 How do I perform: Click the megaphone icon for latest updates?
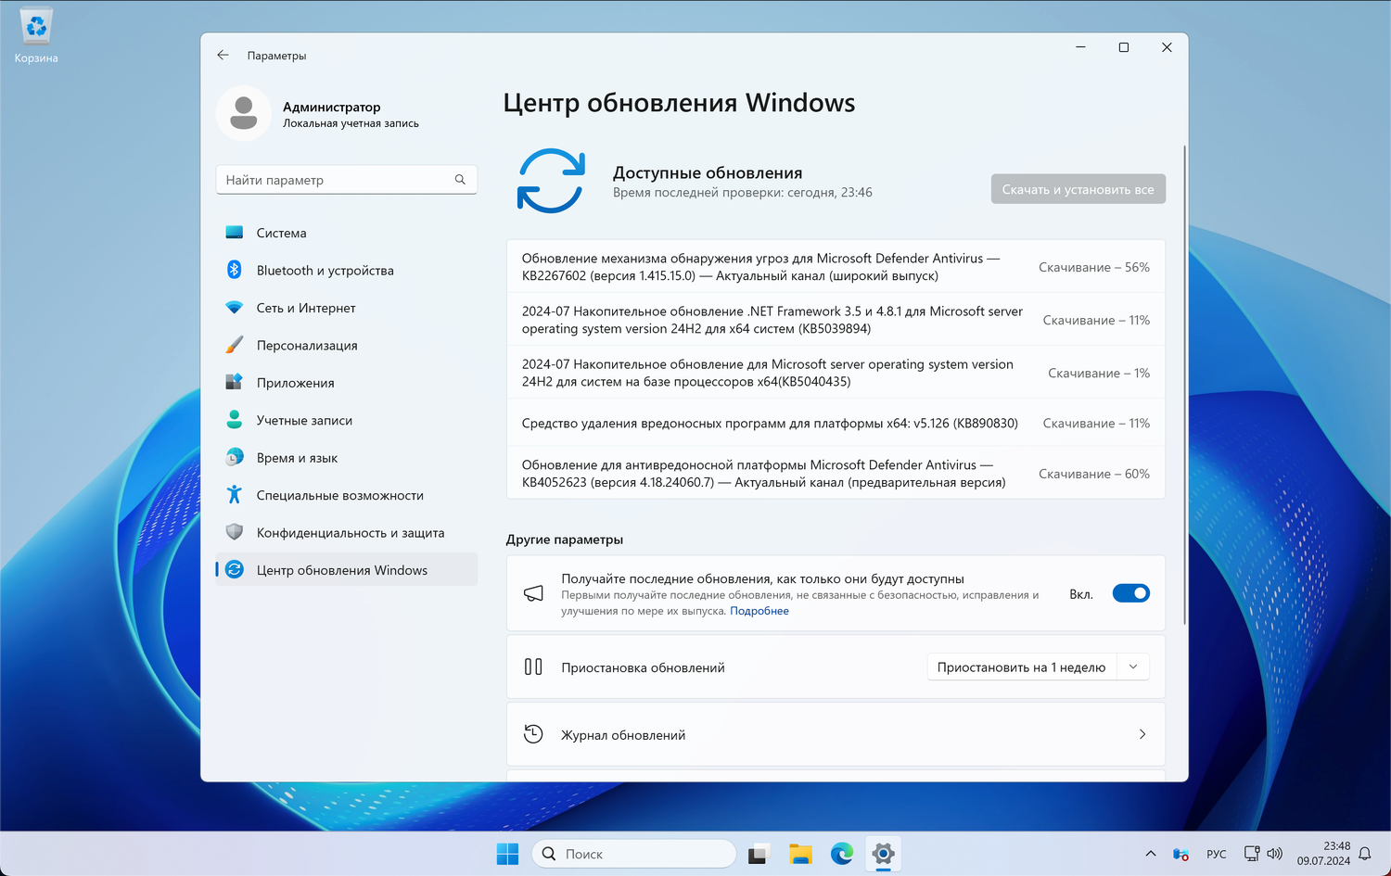pos(533,593)
